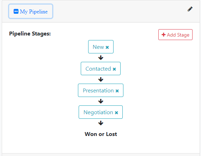This screenshot has height=156, width=201.
Task: Click arrow below the Negotiation stage
Action: coord(101,123)
